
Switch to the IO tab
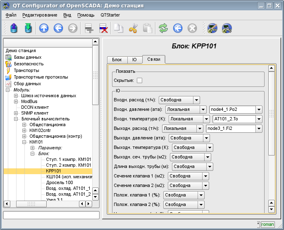134,60
